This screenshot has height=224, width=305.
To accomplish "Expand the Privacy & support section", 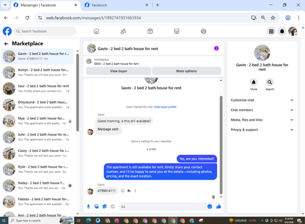I will (262, 130).
